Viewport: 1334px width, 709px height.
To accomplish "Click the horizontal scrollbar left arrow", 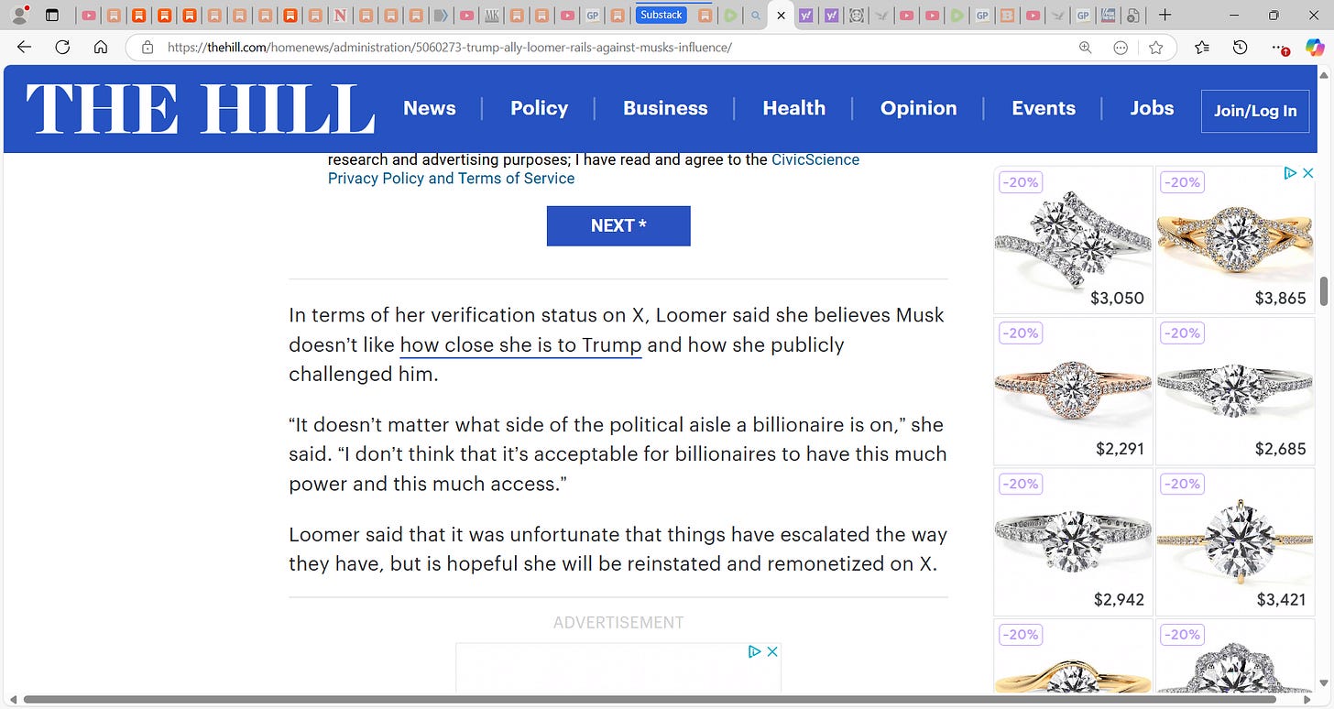I will pos(12,701).
